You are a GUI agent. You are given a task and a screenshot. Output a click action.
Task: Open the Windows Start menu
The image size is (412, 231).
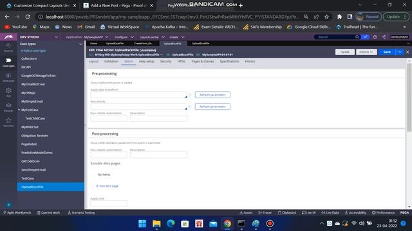click(142, 224)
